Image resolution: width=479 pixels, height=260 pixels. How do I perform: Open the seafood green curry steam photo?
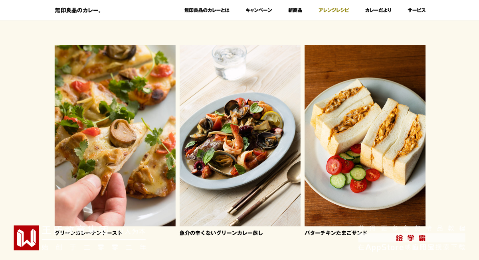click(x=240, y=136)
